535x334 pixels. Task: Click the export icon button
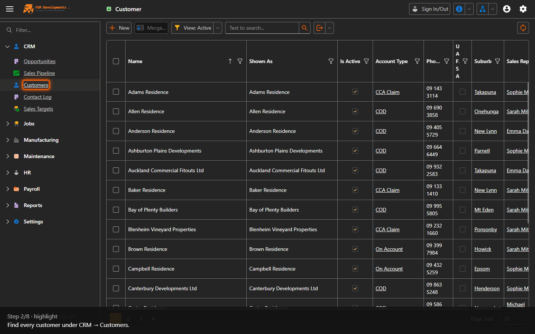320,28
